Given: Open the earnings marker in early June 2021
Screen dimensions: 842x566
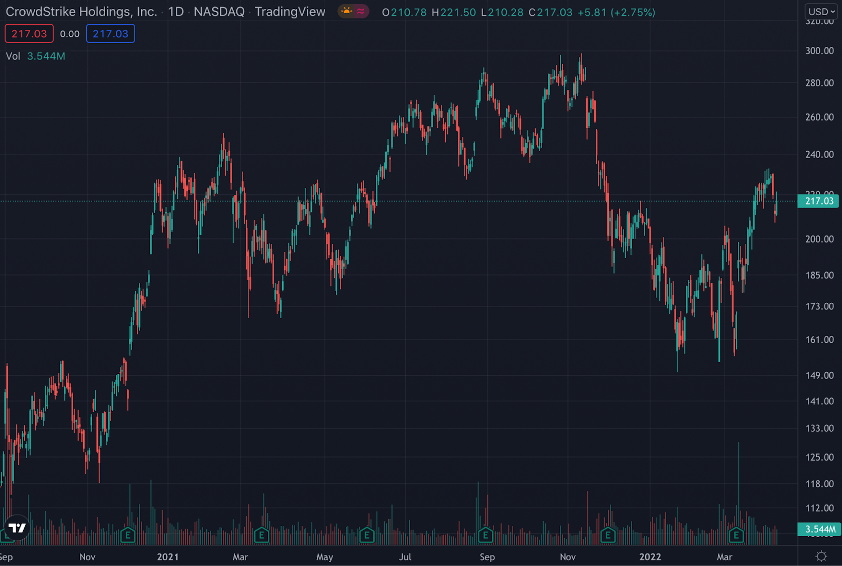Looking at the screenshot, I should [367, 535].
